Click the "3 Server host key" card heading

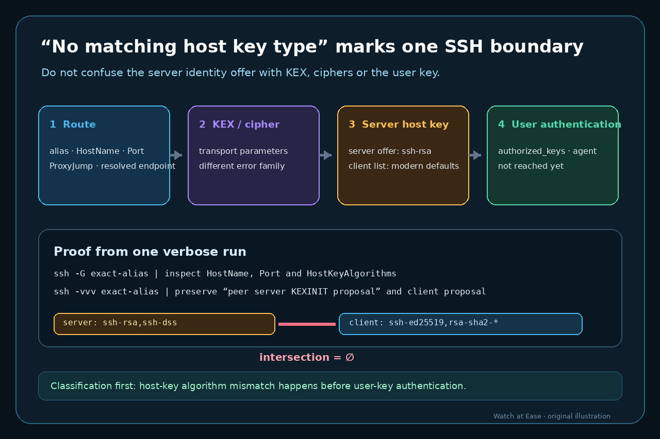click(399, 125)
